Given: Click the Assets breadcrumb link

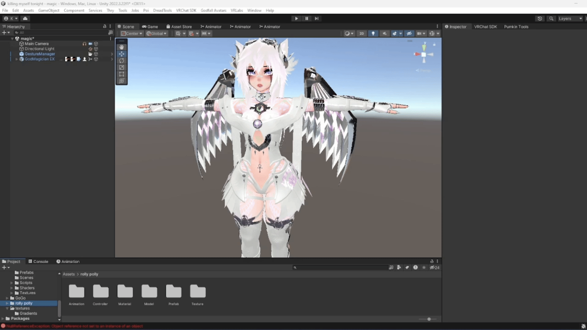Looking at the screenshot, I should tap(69, 274).
